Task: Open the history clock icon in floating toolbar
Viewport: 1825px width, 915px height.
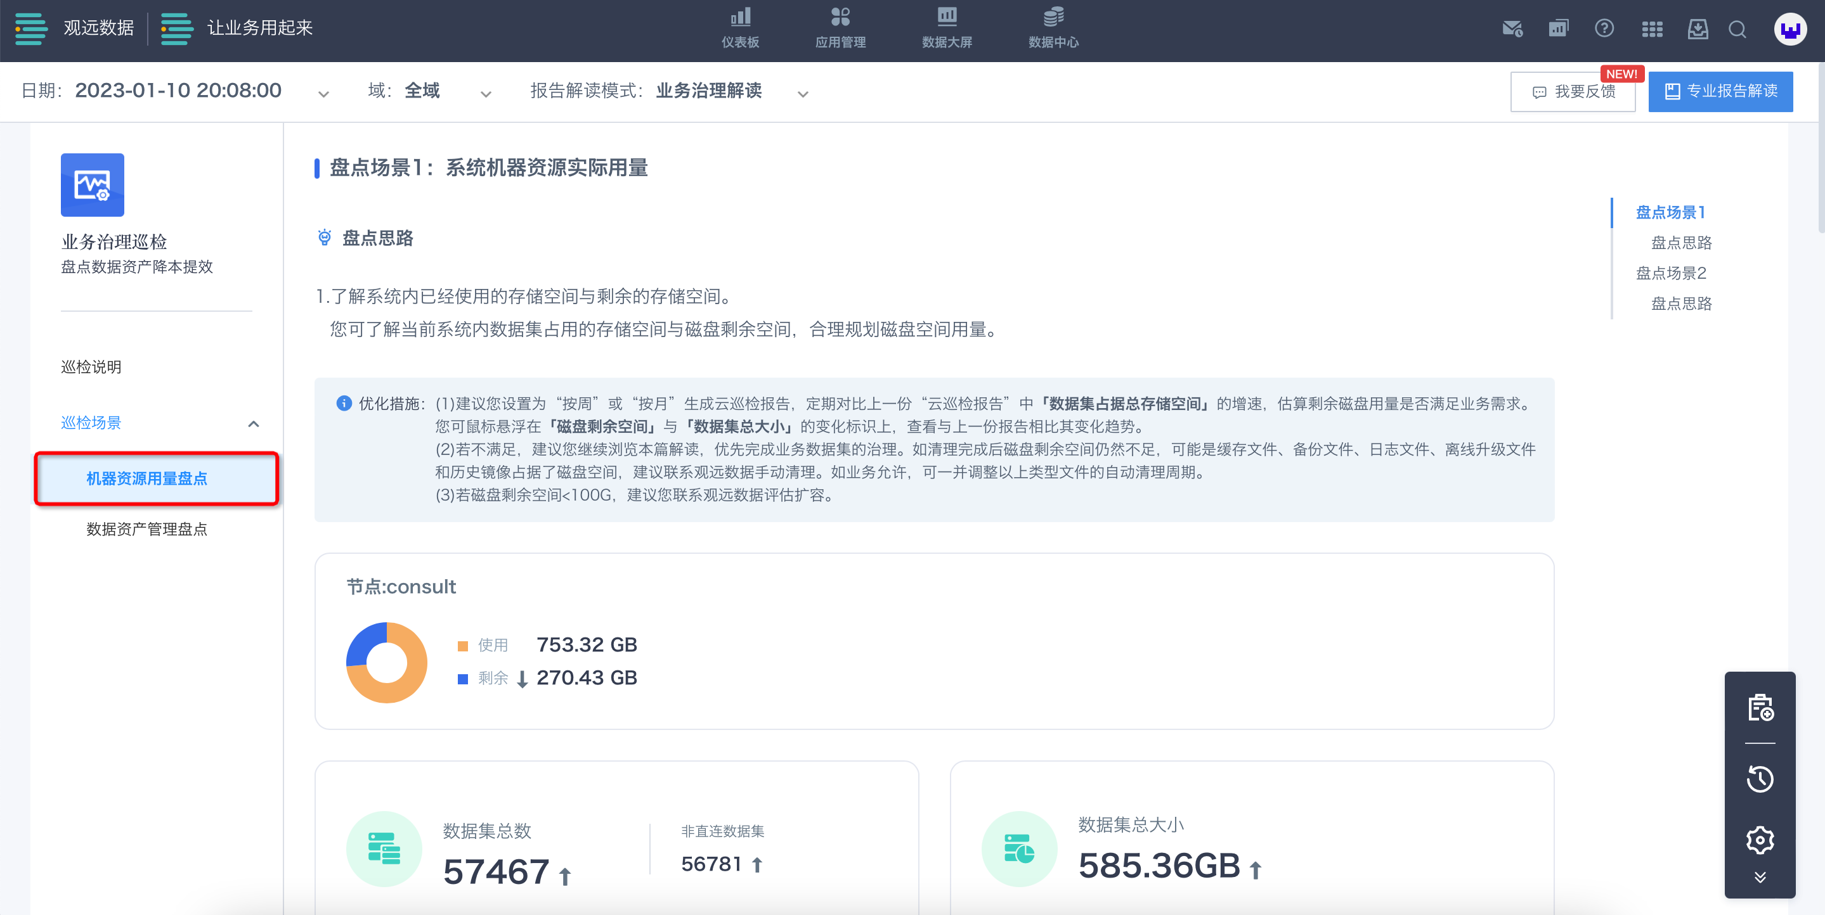Action: pos(1760,779)
